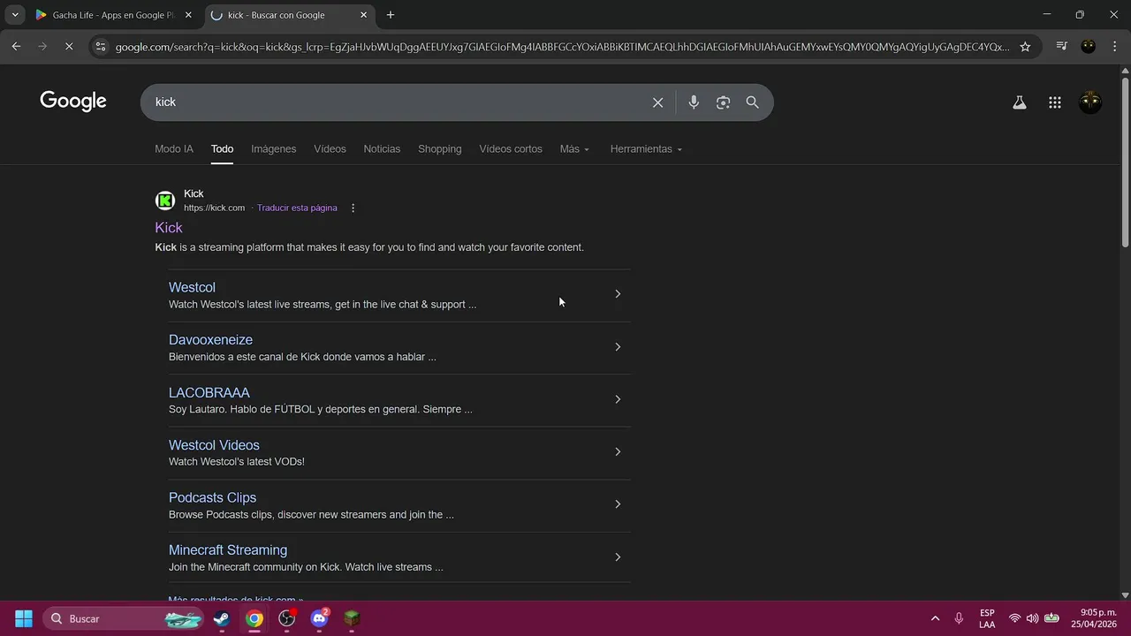Click the taskbar microphone icon
1131x636 pixels.
[959, 618]
